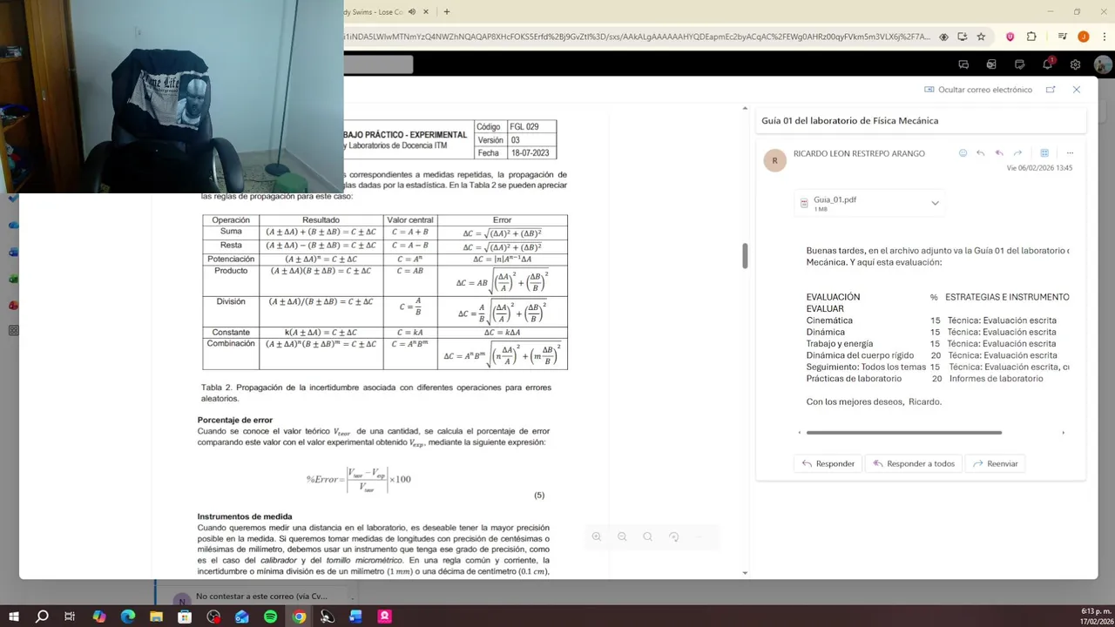Screen dimensions: 1115x627
Task: Click 'Prácticas de laboratorio' row in email
Action: pos(925,379)
